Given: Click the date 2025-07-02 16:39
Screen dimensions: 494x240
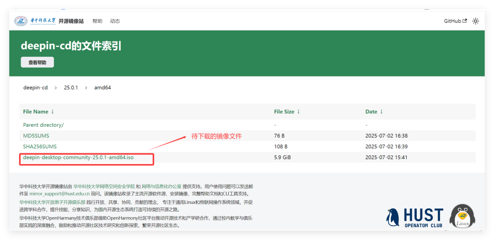Looking at the screenshot, I should point(386,146).
